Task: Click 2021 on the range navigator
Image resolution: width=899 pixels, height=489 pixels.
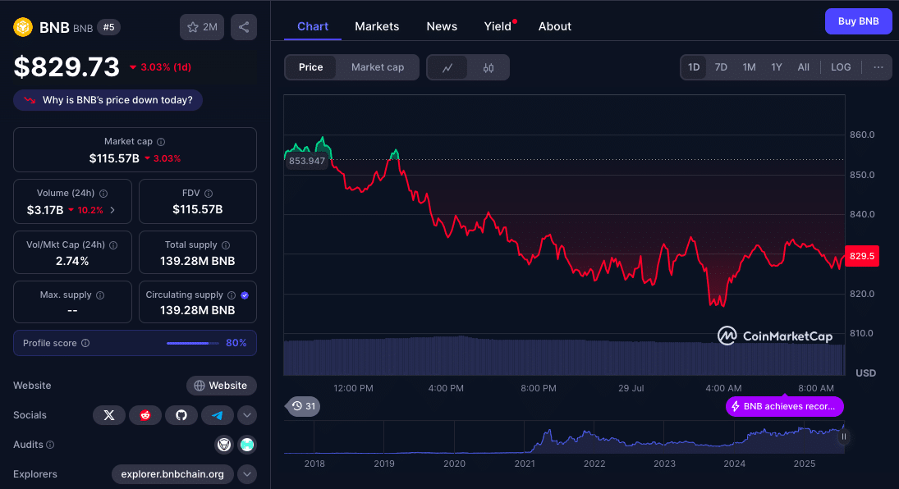Action: coord(525,464)
